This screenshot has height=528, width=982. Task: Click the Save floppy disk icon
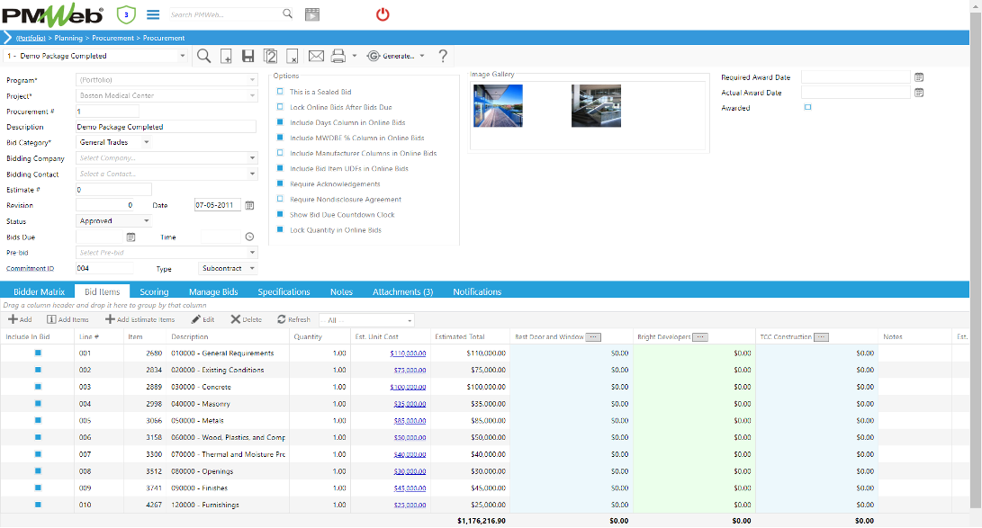tap(248, 56)
